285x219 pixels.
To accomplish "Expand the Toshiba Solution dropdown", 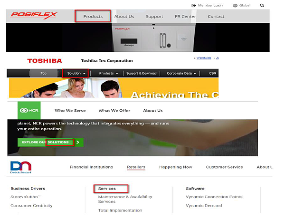I will pyautogui.click(x=76, y=73).
